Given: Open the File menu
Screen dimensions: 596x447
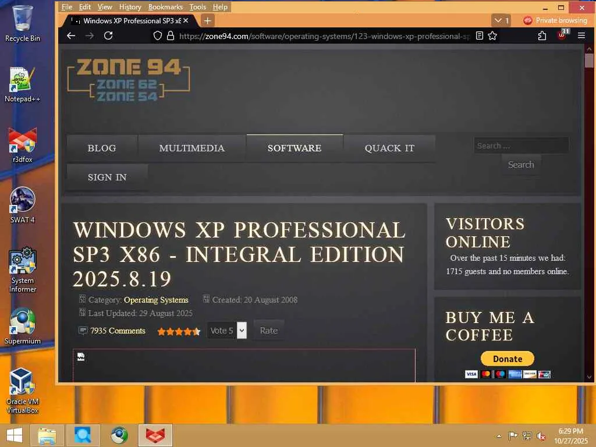Looking at the screenshot, I should [x=66, y=7].
